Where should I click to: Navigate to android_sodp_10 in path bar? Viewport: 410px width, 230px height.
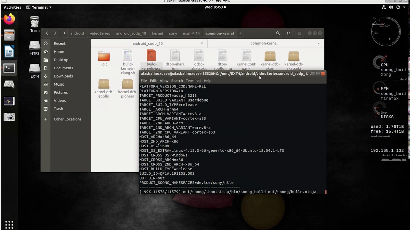click(131, 33)
